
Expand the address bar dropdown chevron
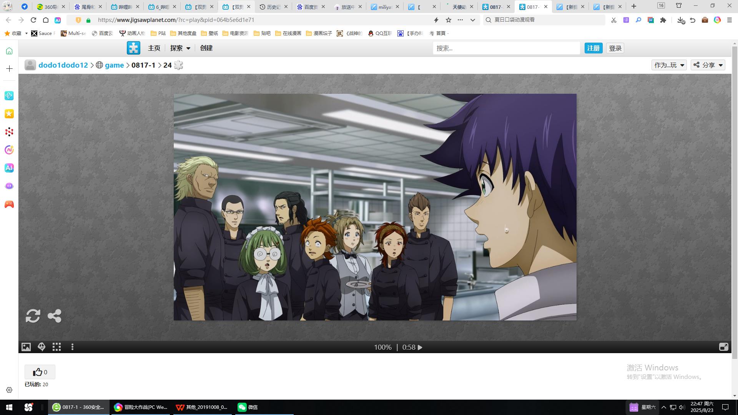[473, 20]
